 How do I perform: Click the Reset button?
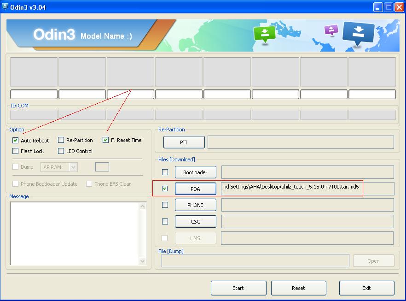[299, 288]
